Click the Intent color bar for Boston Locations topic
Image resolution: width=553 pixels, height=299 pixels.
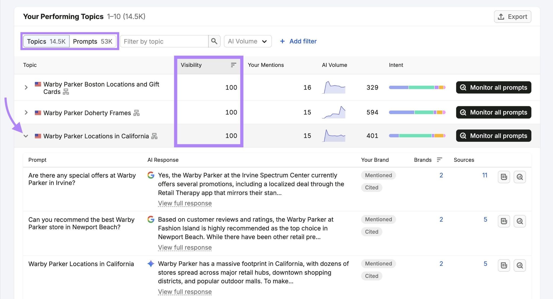click(x=417, y=87)
